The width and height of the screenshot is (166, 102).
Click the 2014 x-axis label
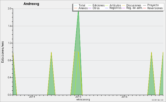pos(32,96)
